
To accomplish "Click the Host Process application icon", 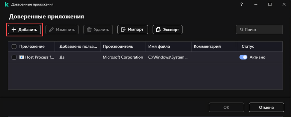I will [21, 57].
